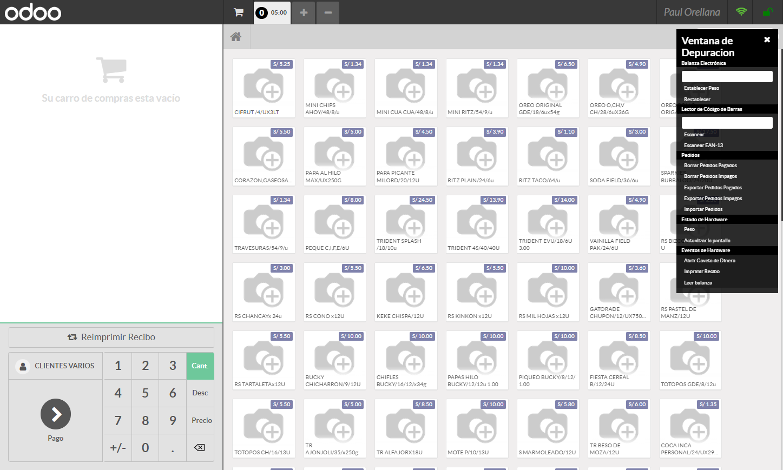Click Borrar Pedidos Pagados
The width and height of the screenshot is (783, 470).
click(710, 166)
